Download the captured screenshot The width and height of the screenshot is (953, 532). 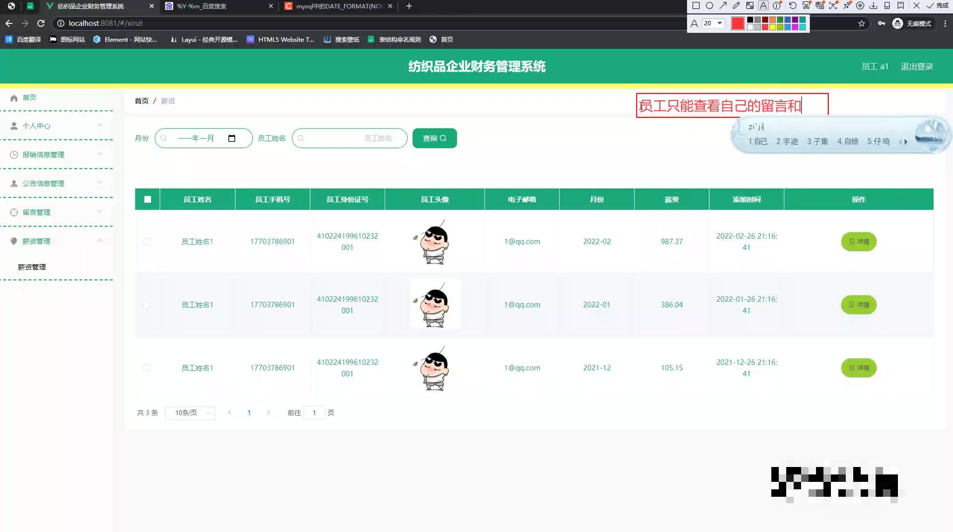pos(874,5)
